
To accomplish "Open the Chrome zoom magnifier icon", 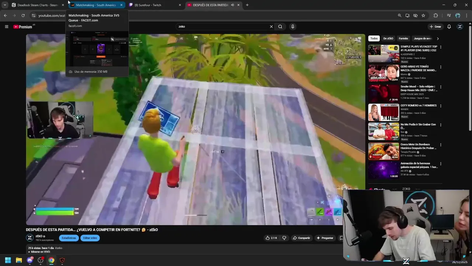I will pyautogui.click(x=399, y=16).
